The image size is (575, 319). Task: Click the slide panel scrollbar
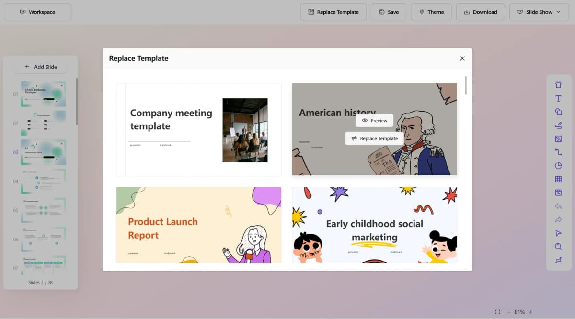pyautogui.click(x=77, y=102)
